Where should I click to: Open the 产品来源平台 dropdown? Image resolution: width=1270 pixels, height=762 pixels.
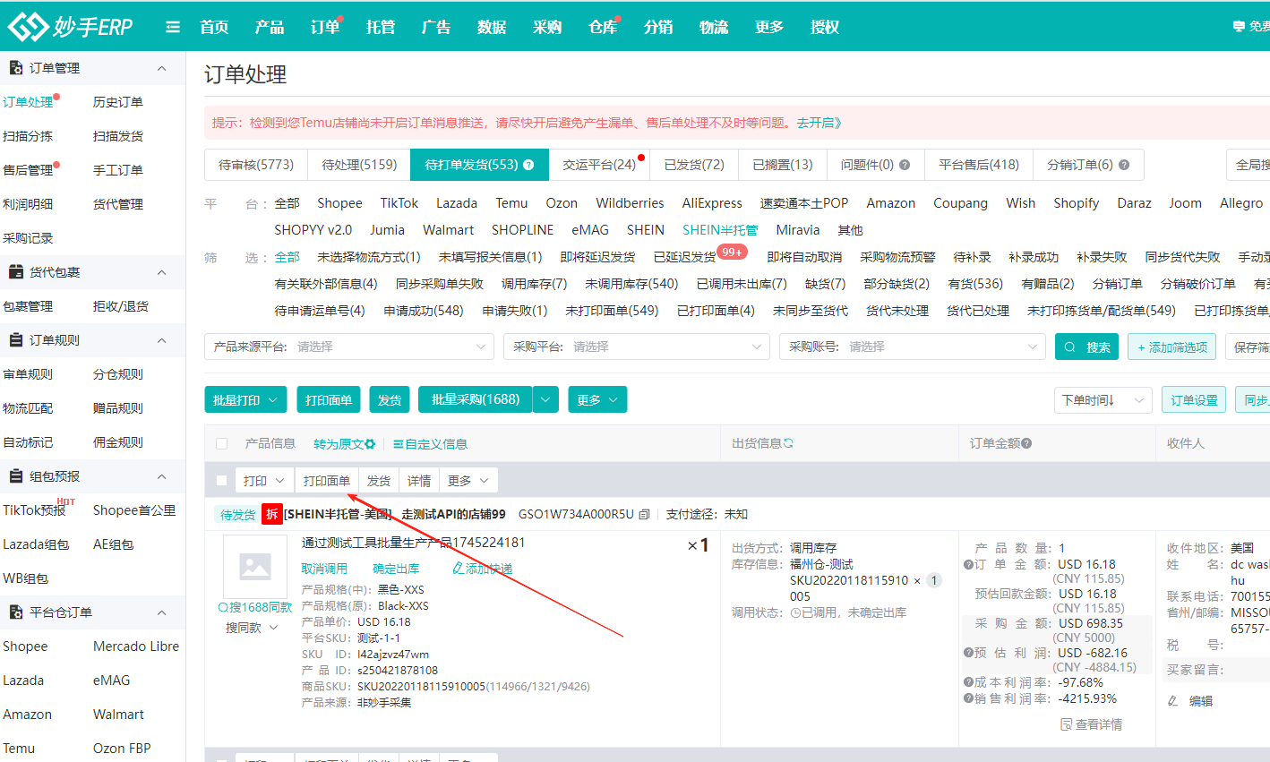tap(349, 347)
